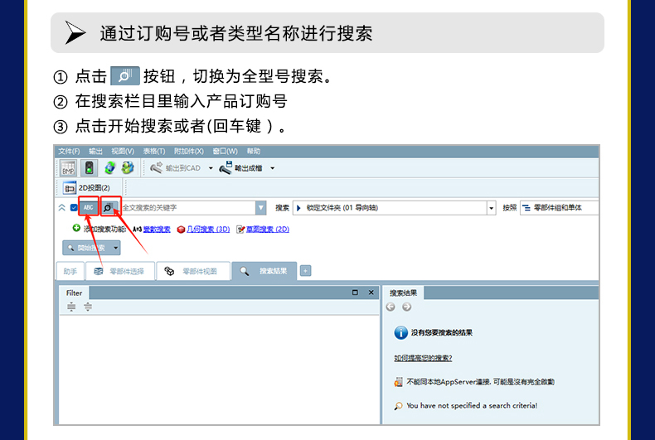
Task: Click the 开始搜索 button
Action: [86, 247]
